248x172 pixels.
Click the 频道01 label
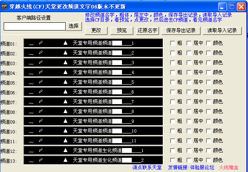click(9, 44)
